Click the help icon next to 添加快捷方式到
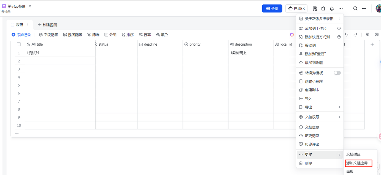 [x=339, y=37]
